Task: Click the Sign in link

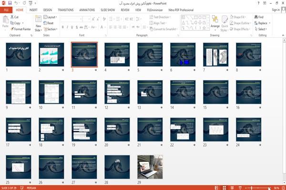Action: point(276,10)
